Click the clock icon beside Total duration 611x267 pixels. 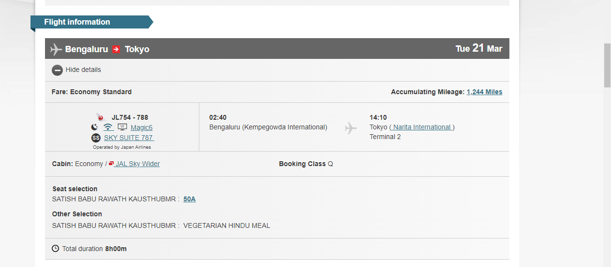[x=56, y=249]
